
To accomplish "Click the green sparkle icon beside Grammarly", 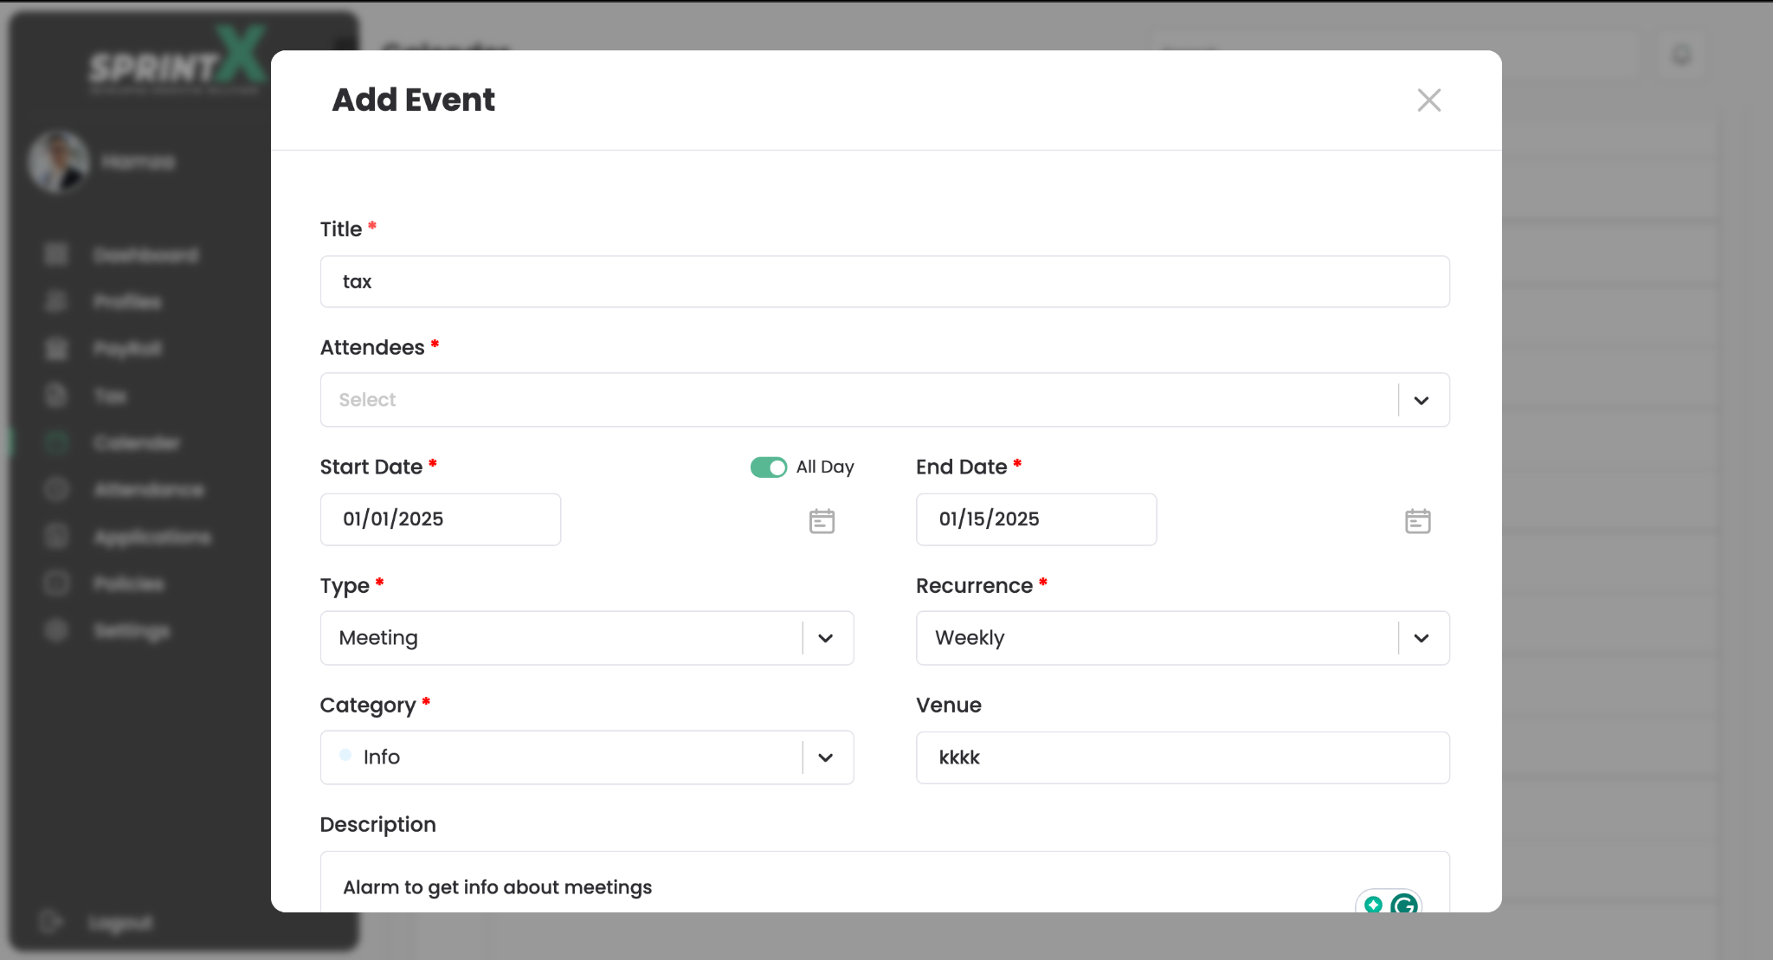I will tap(1373, 905).
